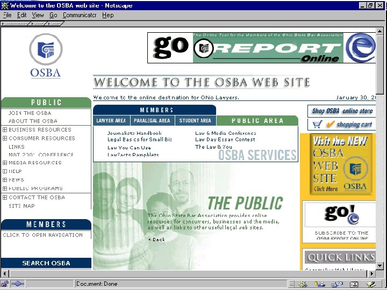The image size is (387, 290).
Task: Click the vertical scrollbar thumb
Action: (x=379, y=64)
